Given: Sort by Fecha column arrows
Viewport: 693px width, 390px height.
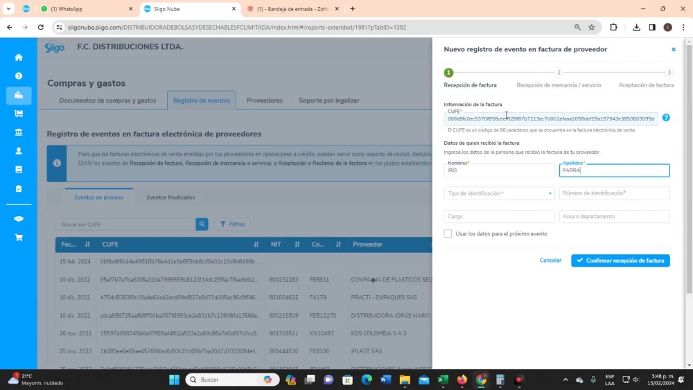Looking at the screenshot, I should (x=87, y=245).
